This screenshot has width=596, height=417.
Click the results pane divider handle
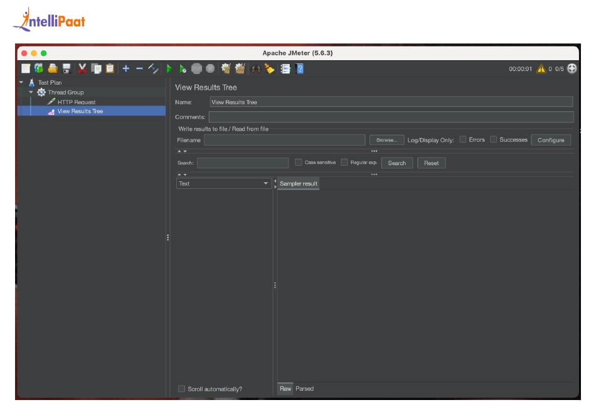275,285
